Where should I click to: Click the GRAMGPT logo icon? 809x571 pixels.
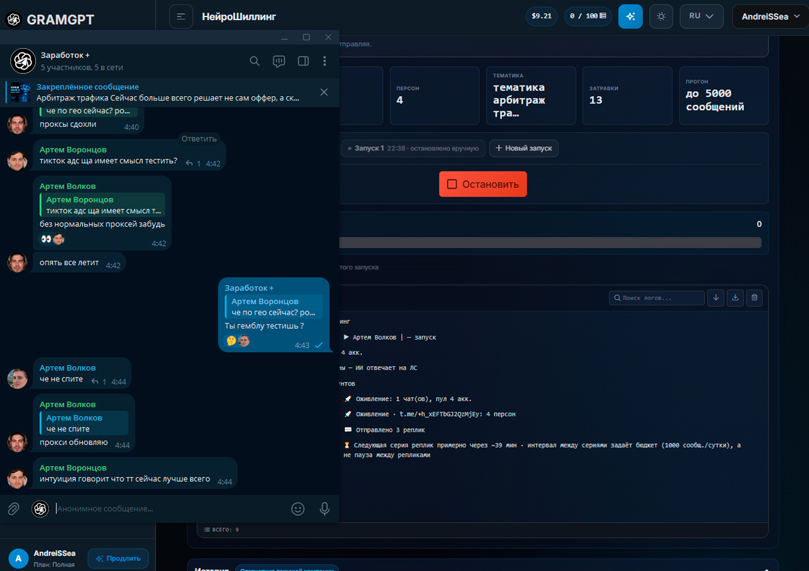(x=13, y=20)
